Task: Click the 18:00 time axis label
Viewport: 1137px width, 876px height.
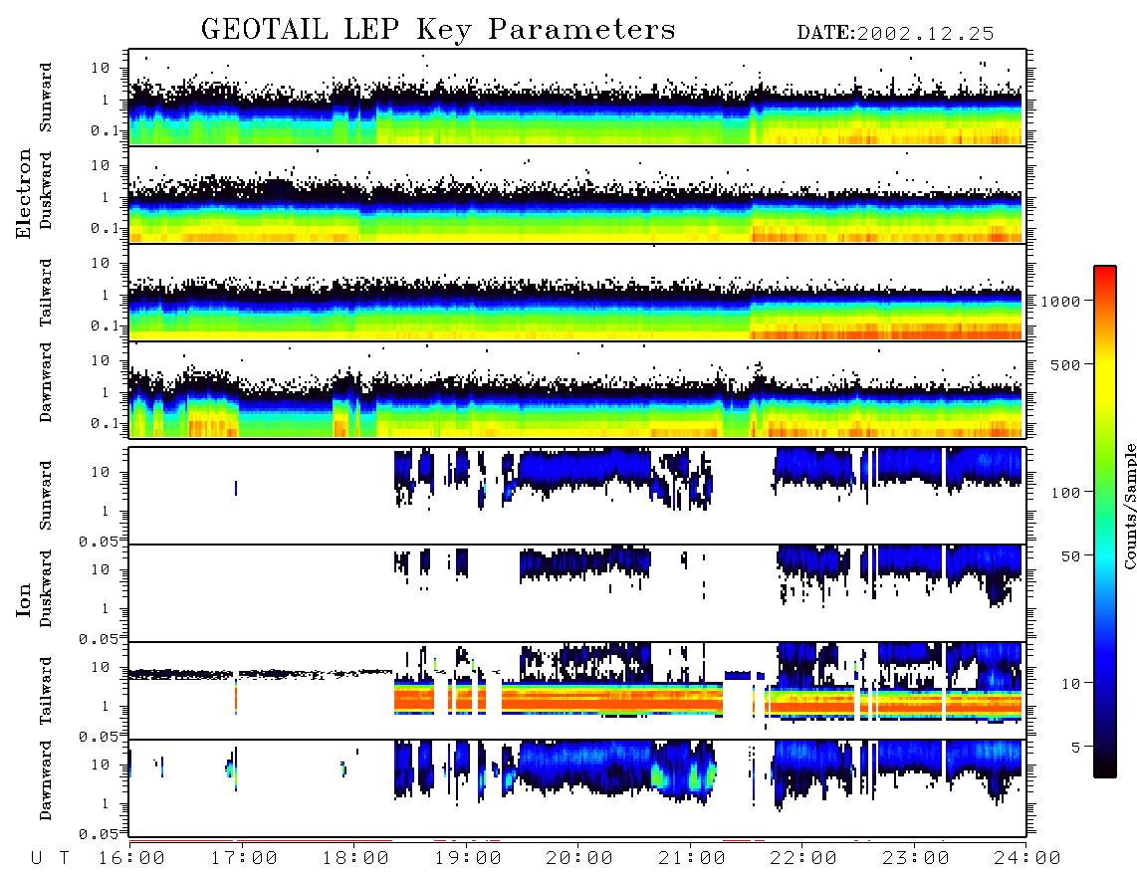Action: tap(355, 858)
